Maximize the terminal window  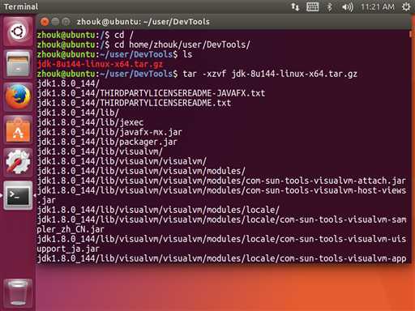(66, 22)
